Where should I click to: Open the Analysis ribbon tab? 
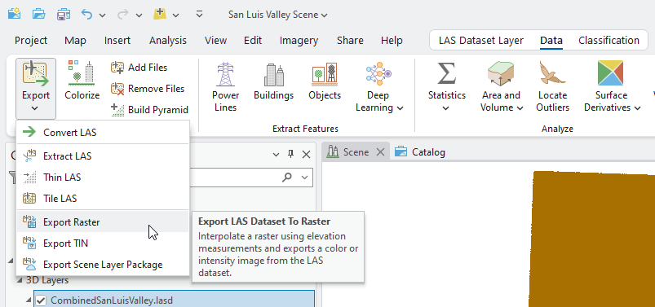click(168, 41)
